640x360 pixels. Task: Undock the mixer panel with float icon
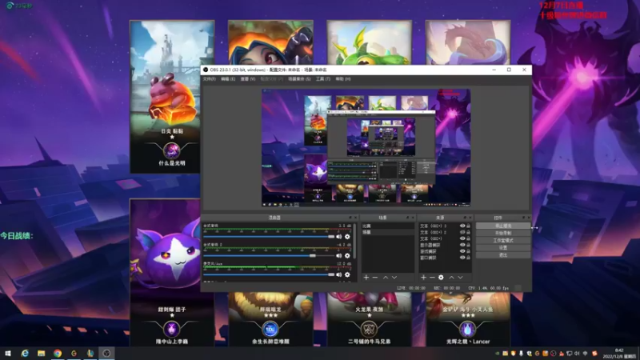[x=350, y=218]
